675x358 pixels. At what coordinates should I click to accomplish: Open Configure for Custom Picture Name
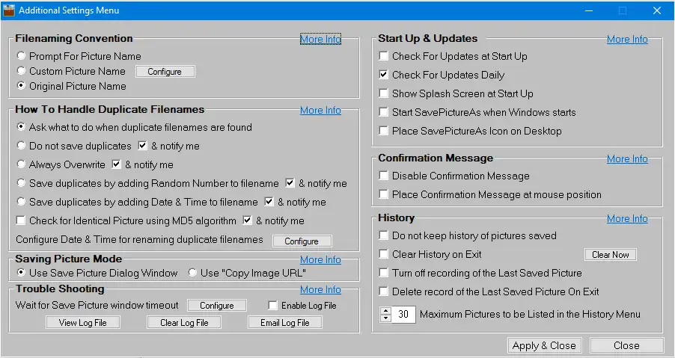point(165,72)
